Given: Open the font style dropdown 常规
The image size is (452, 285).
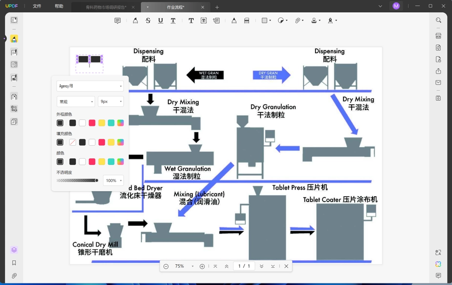Looking at the screenshot, I should [x=76, y=102].
